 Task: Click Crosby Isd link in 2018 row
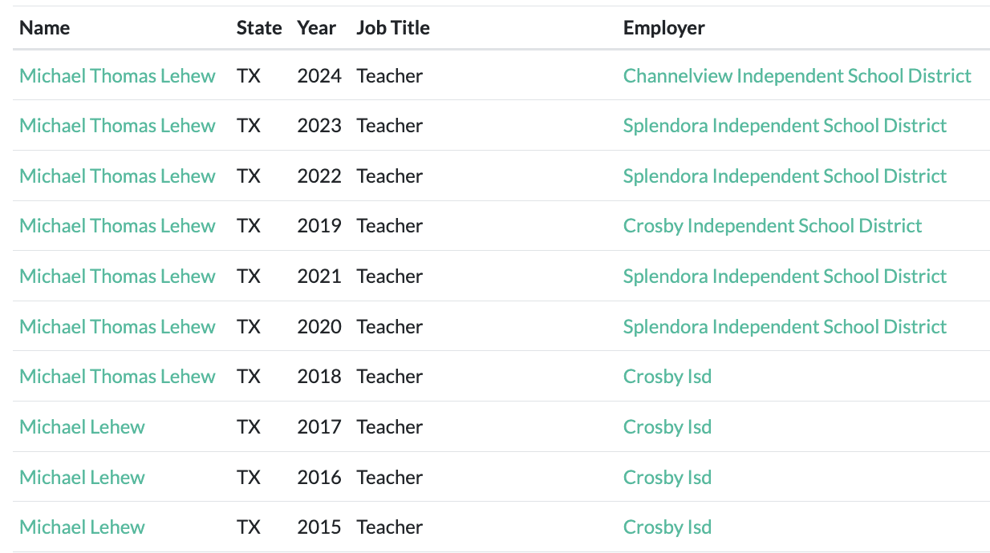pyautogui.click(x=667, y=377)
